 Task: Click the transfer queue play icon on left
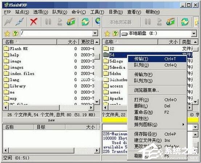point(60,22)
